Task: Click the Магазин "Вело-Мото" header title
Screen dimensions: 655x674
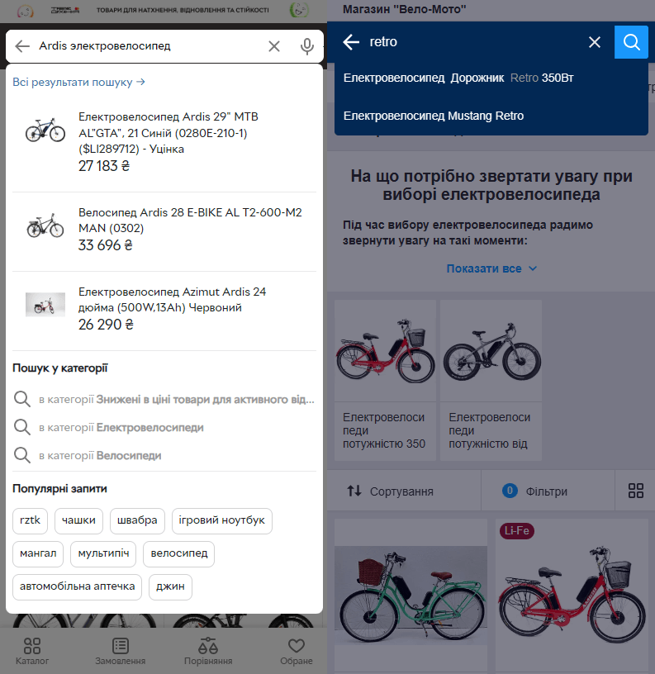Action: point(404,9)
